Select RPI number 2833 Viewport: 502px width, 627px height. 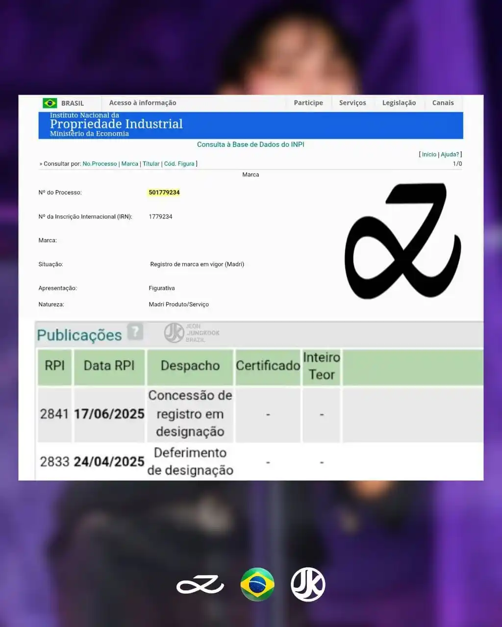coord(54,461)
